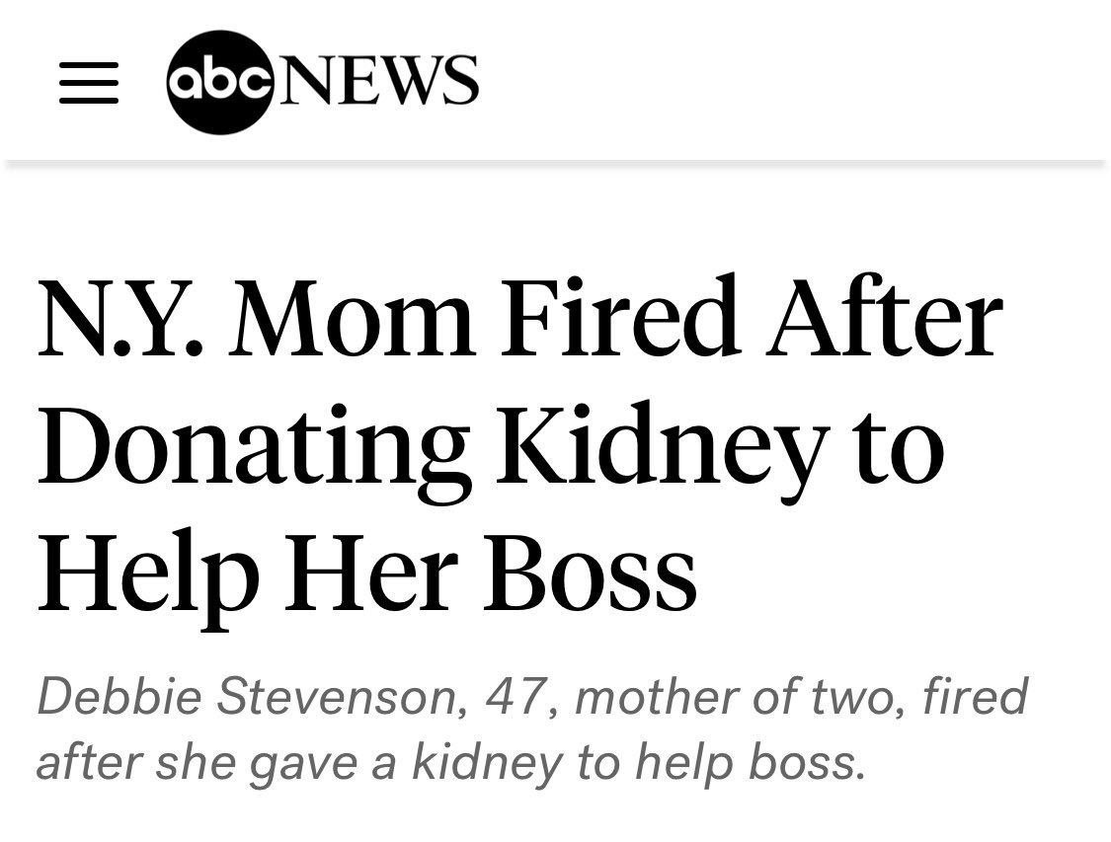This screenshot has width=1111, height=842.
Task: Click the headline about the N.Y. mom
Action: pos(519,444)
